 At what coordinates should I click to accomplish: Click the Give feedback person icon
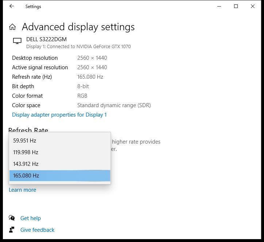[12, 230]
